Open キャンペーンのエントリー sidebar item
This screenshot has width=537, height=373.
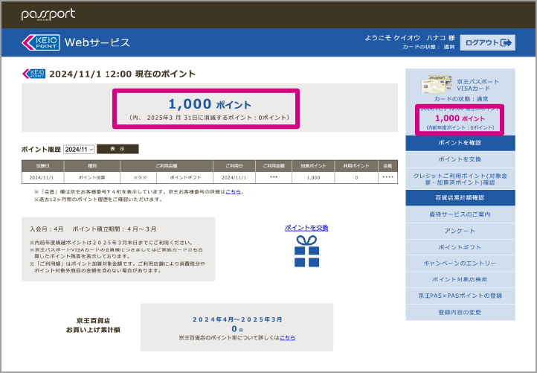point(460,264)
